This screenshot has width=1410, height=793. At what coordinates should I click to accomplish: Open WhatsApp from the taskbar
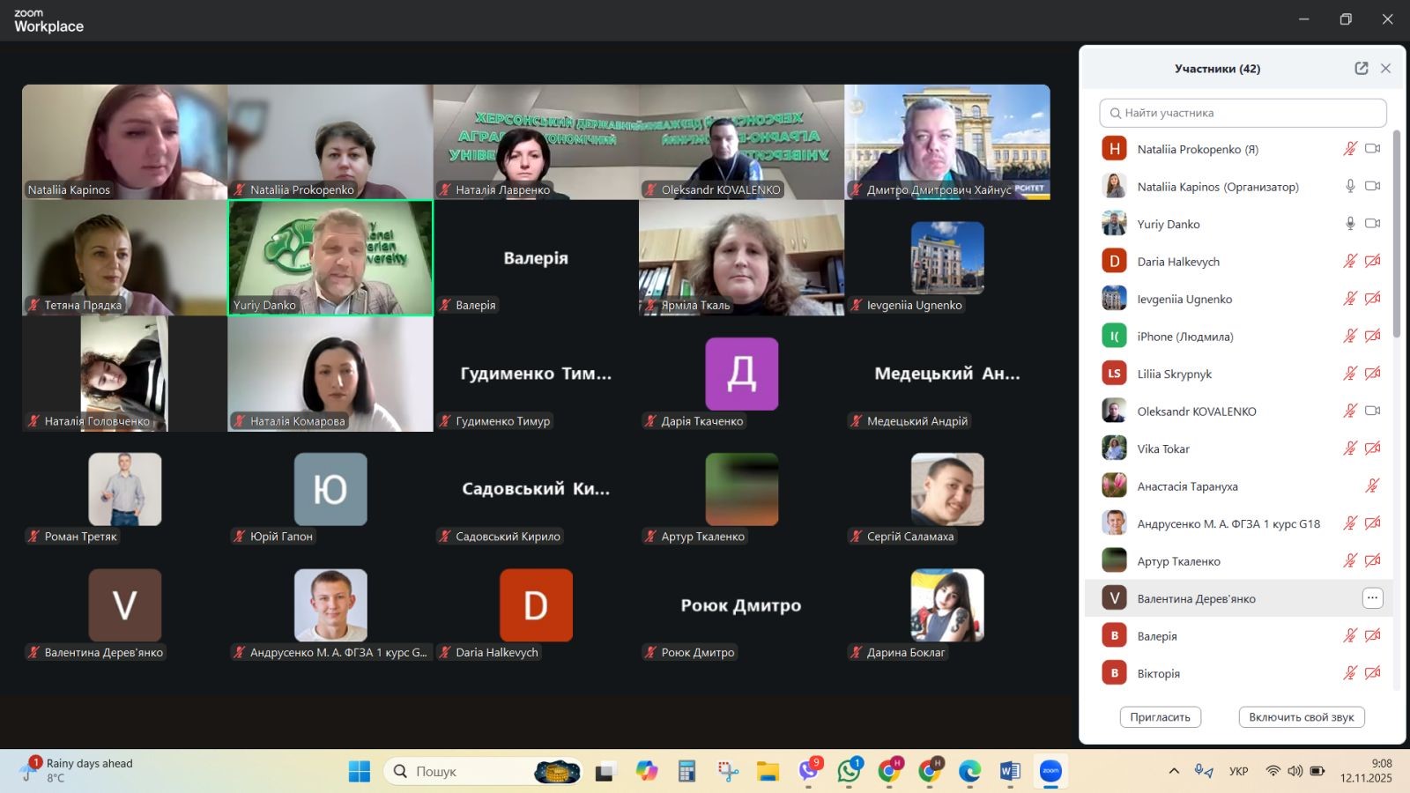(x=849, y=771)
